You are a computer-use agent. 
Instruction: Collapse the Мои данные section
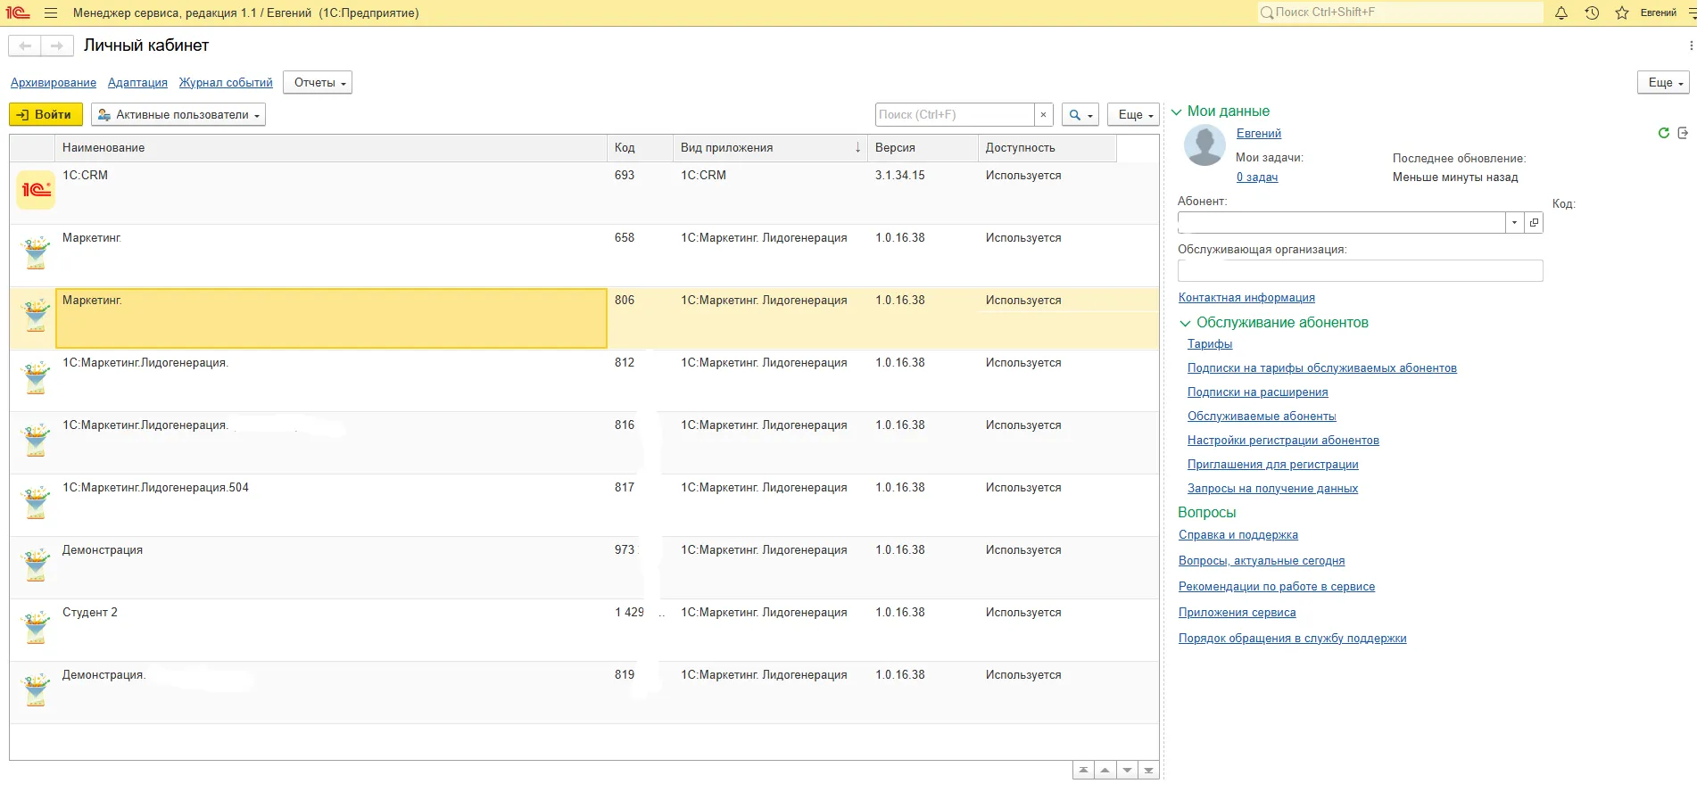1176,111
